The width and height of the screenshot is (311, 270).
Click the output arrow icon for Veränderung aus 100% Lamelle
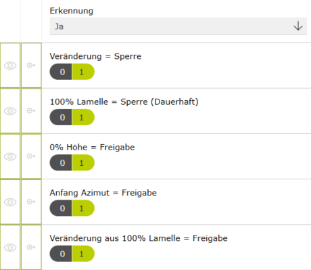[x=31, y=247]
